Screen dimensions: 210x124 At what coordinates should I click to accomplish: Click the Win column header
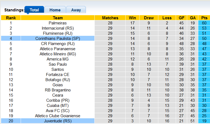(x=132, y=18)
